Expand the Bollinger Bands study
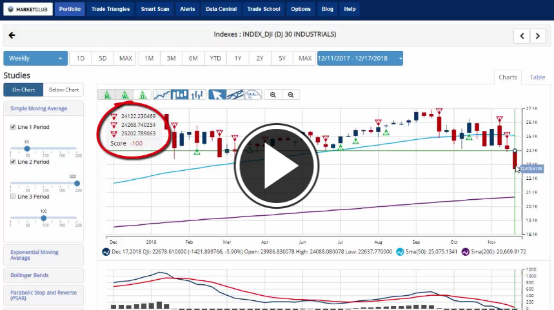Image resolution: width=554 pixels, height=310 pixels. tap(43, 275)
